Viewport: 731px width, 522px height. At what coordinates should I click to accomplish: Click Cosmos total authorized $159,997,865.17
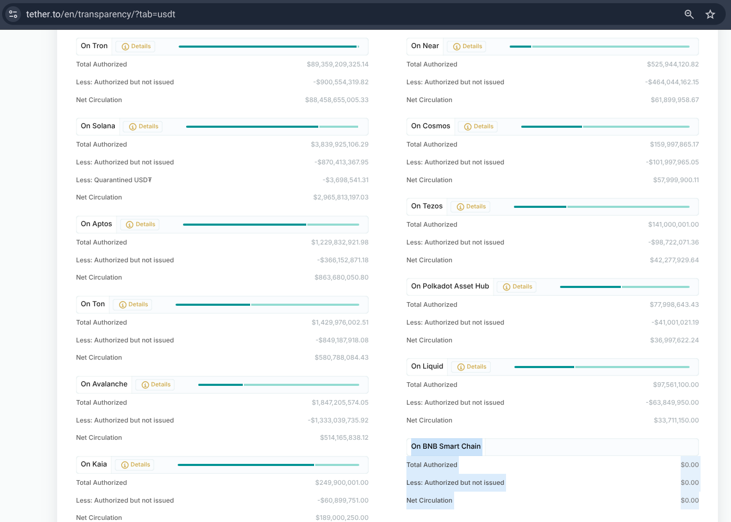point(674,145)
